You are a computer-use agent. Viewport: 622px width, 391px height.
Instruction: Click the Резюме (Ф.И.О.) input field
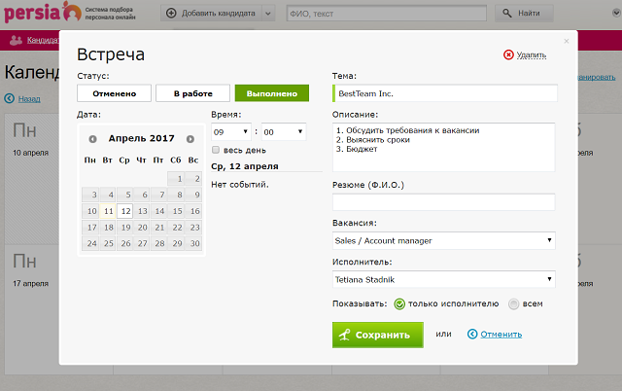pos(443,202)
